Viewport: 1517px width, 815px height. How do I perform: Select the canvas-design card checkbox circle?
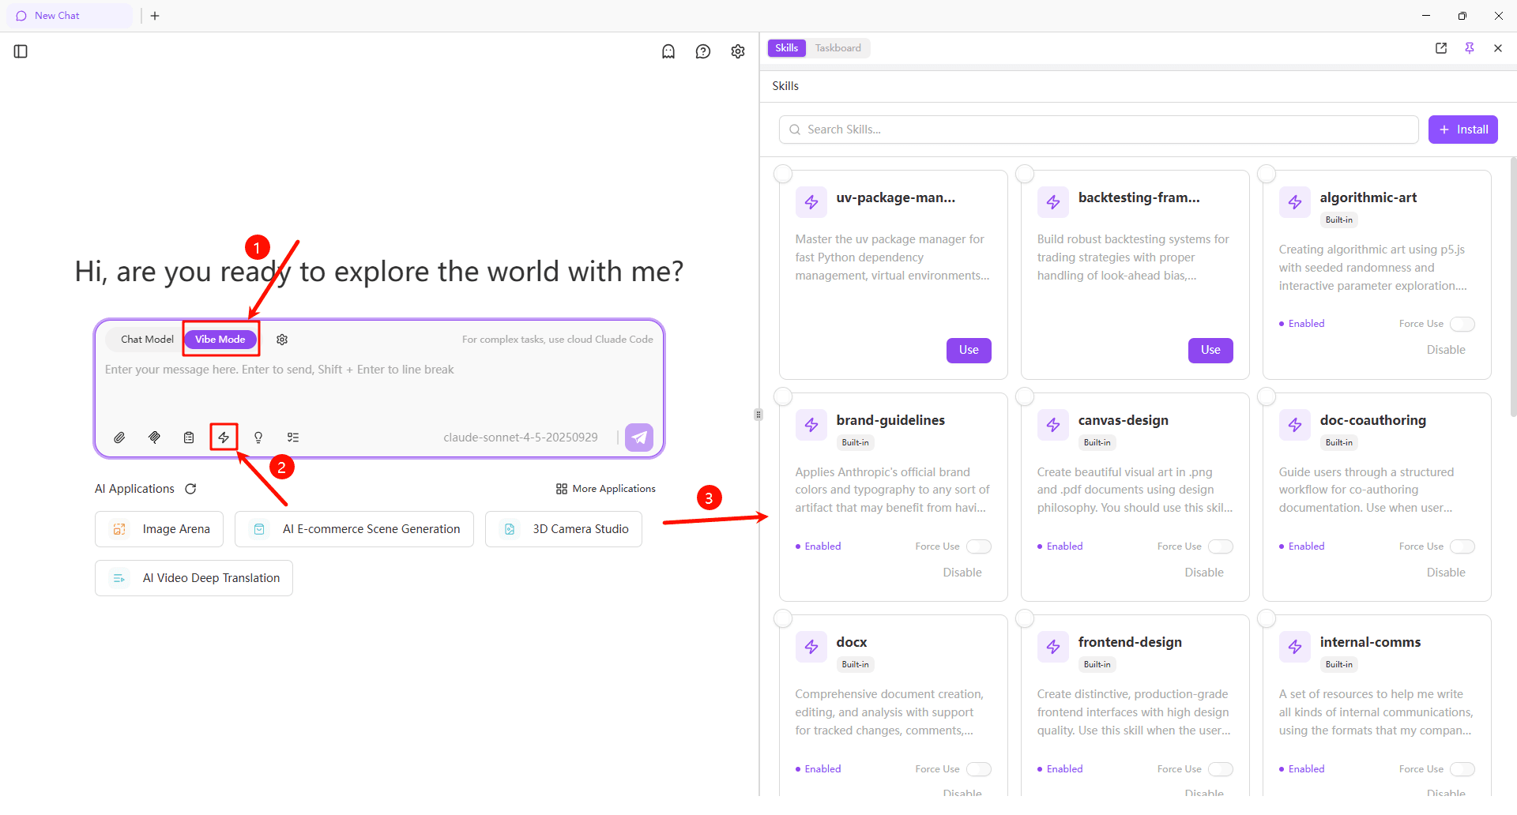click(1025, 396)
